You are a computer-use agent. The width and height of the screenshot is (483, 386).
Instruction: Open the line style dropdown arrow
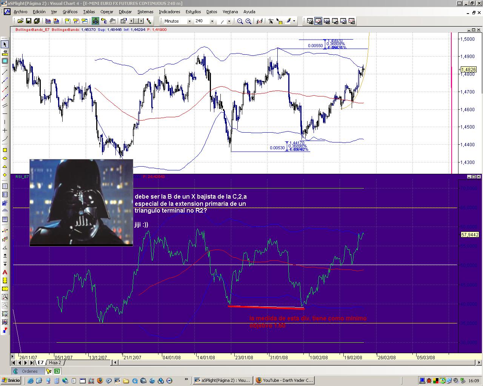pyautogui.click(x=229, y=21)
